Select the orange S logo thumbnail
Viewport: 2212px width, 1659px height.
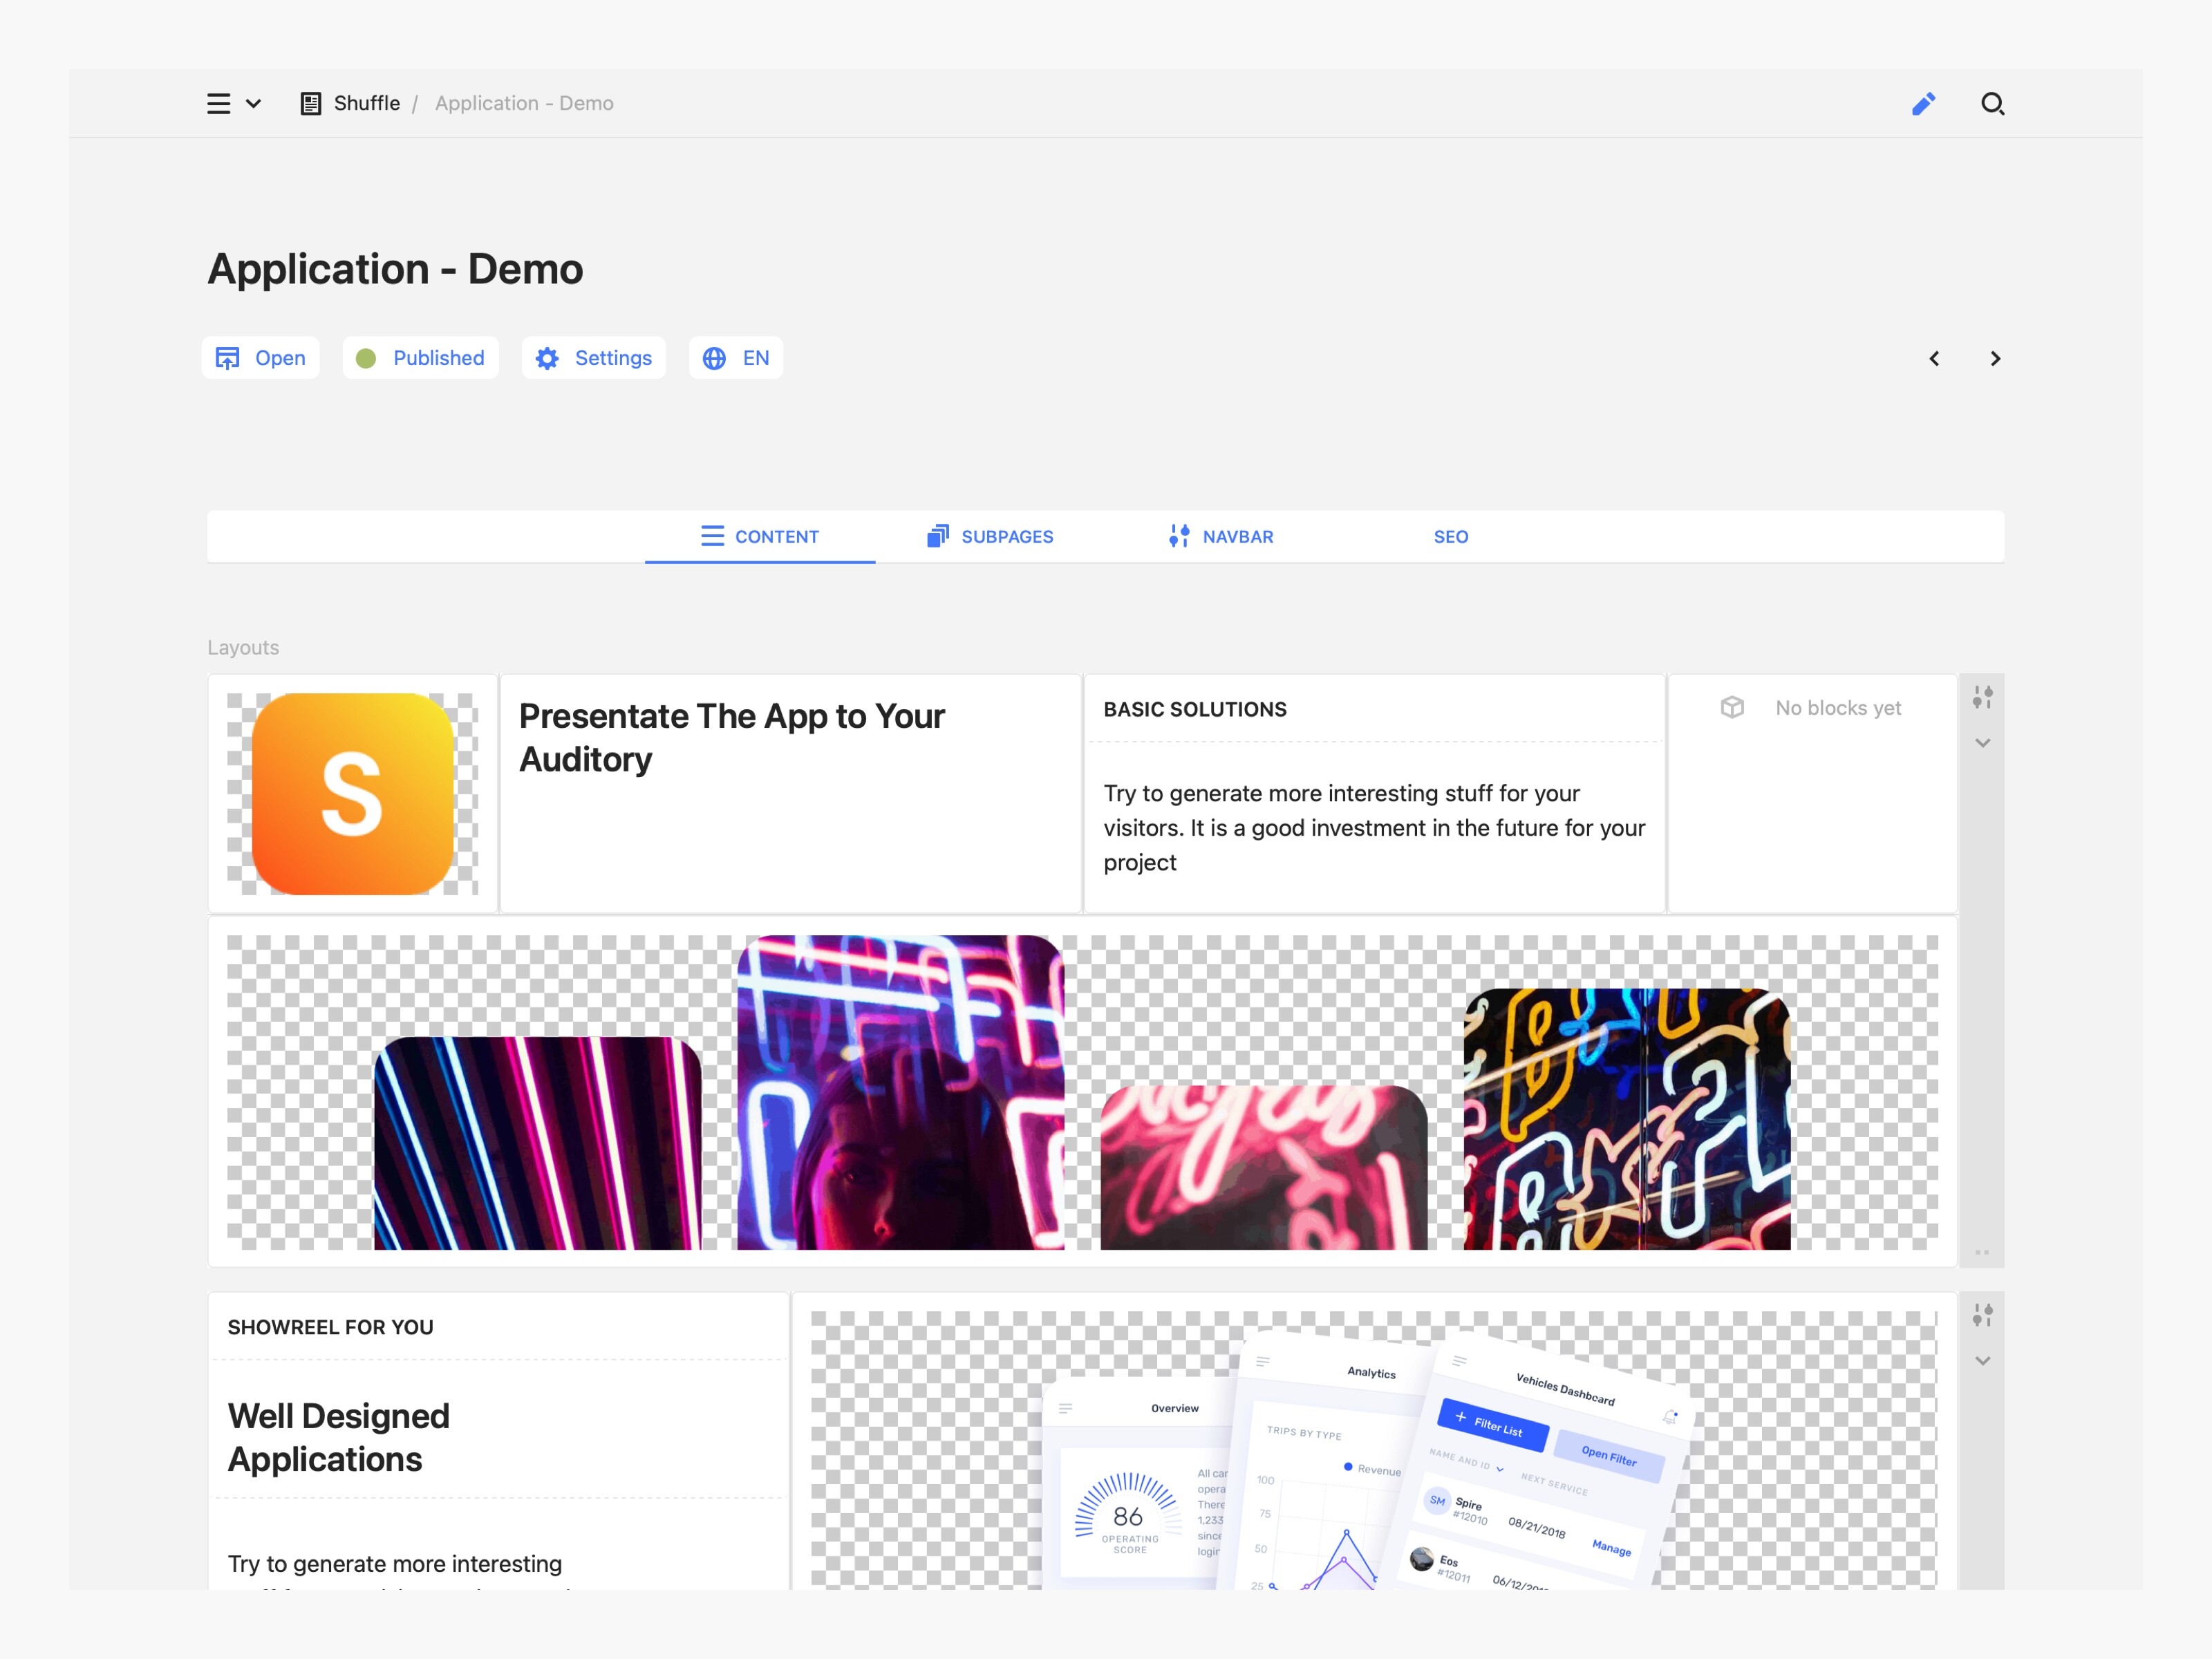[352, 794]
